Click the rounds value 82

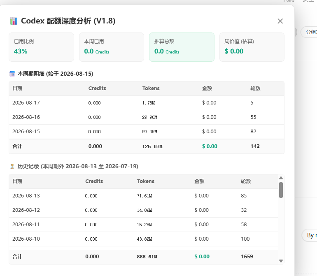click(253, 131)
